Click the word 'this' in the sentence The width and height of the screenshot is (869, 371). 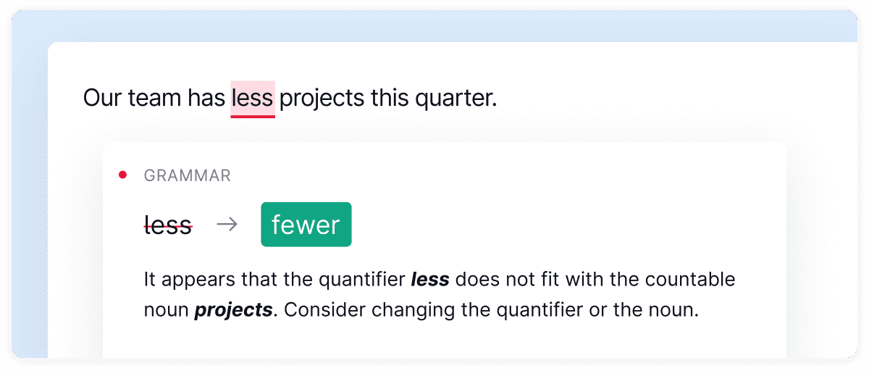point(390,98)
